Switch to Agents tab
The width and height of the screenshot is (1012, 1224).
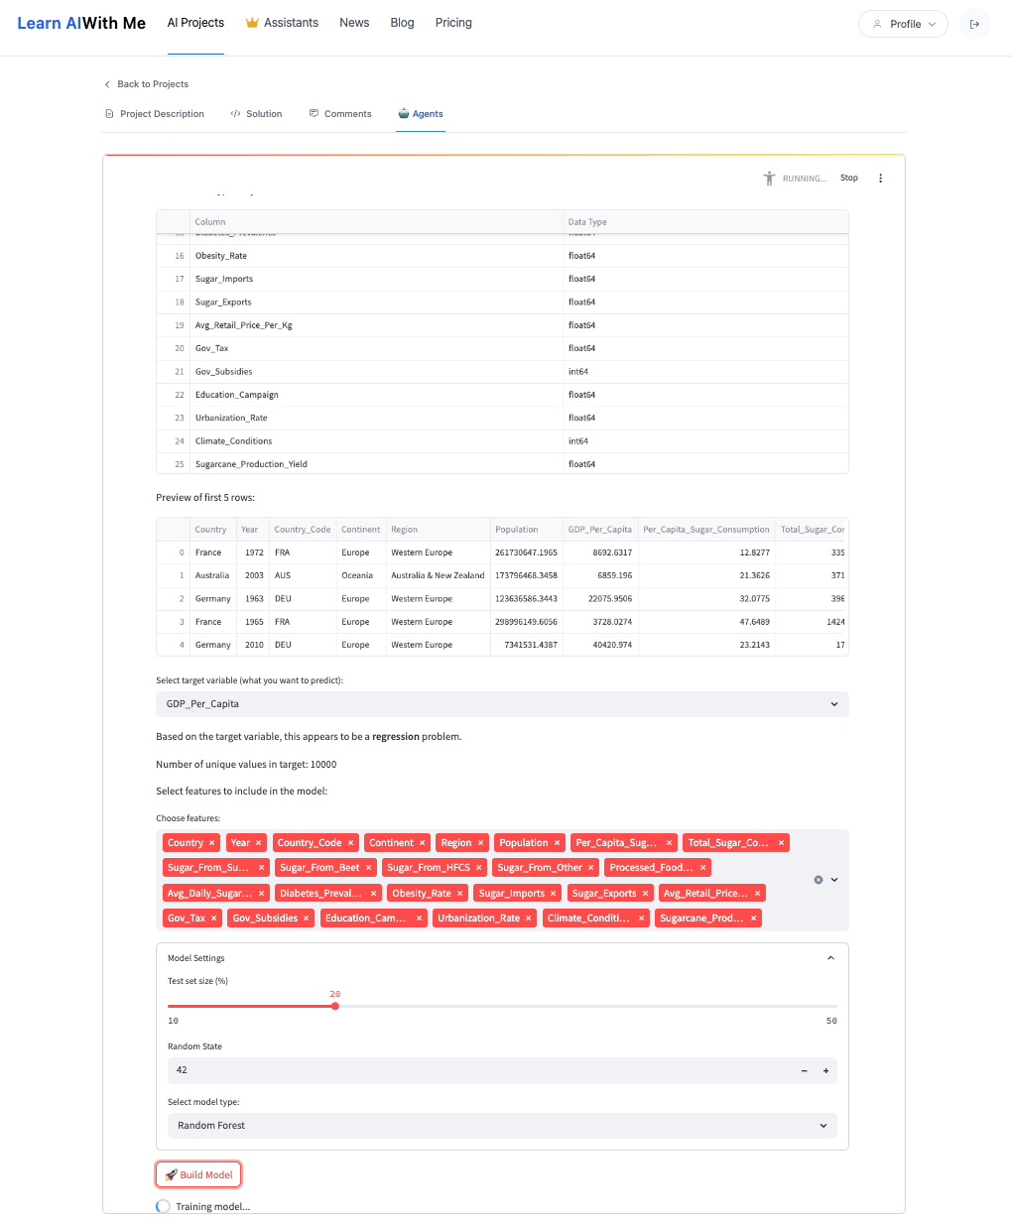click(421, 114)
